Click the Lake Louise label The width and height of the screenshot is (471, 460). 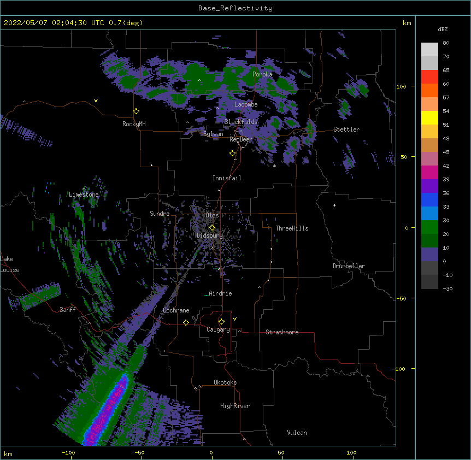(10, 264)
